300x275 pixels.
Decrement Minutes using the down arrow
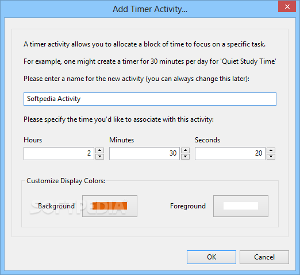pos(185,157)
